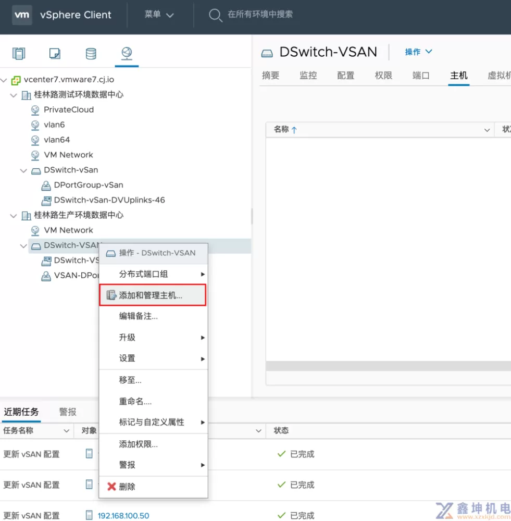Expand the 分布式端口组 submenu
The height and width of the screenshot is (521, 511).
pyautogui.click(x=154, y=274)
